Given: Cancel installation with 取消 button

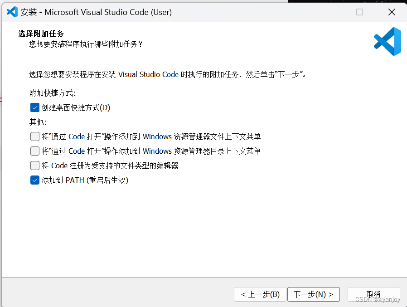Looking at the screenshot, I should (374, 294).
